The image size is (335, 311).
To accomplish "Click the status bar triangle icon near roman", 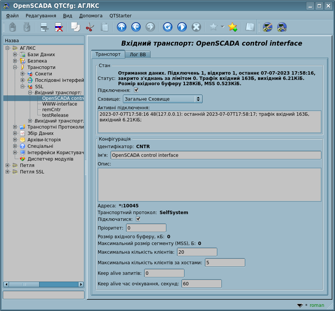I will pyautogui.click(x=300, y=305).
